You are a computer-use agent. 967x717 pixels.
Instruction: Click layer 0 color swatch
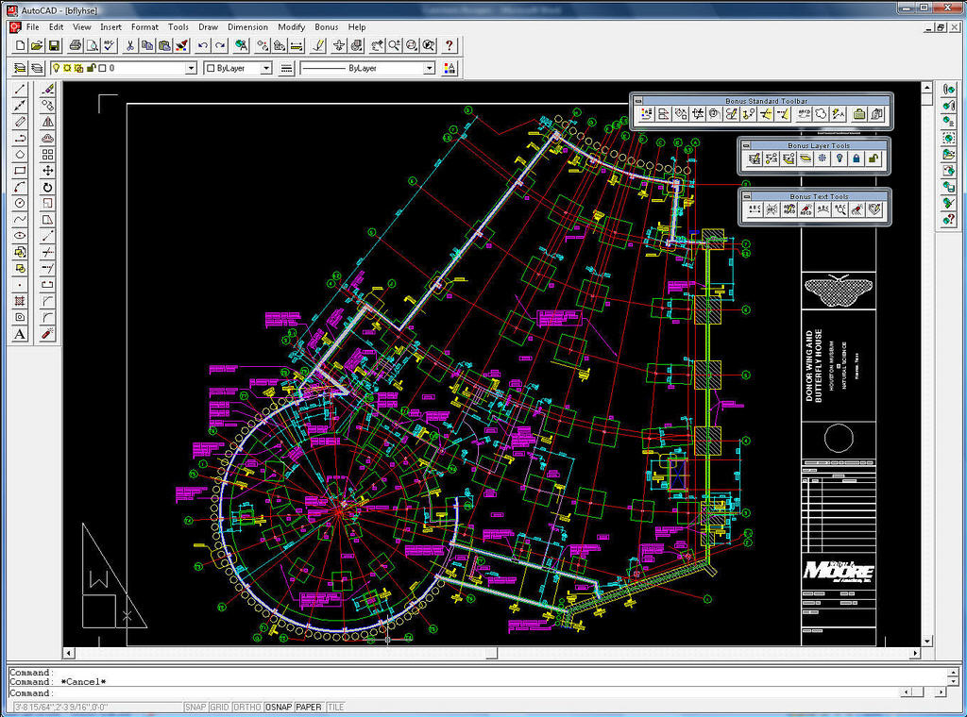coord(102,68)
